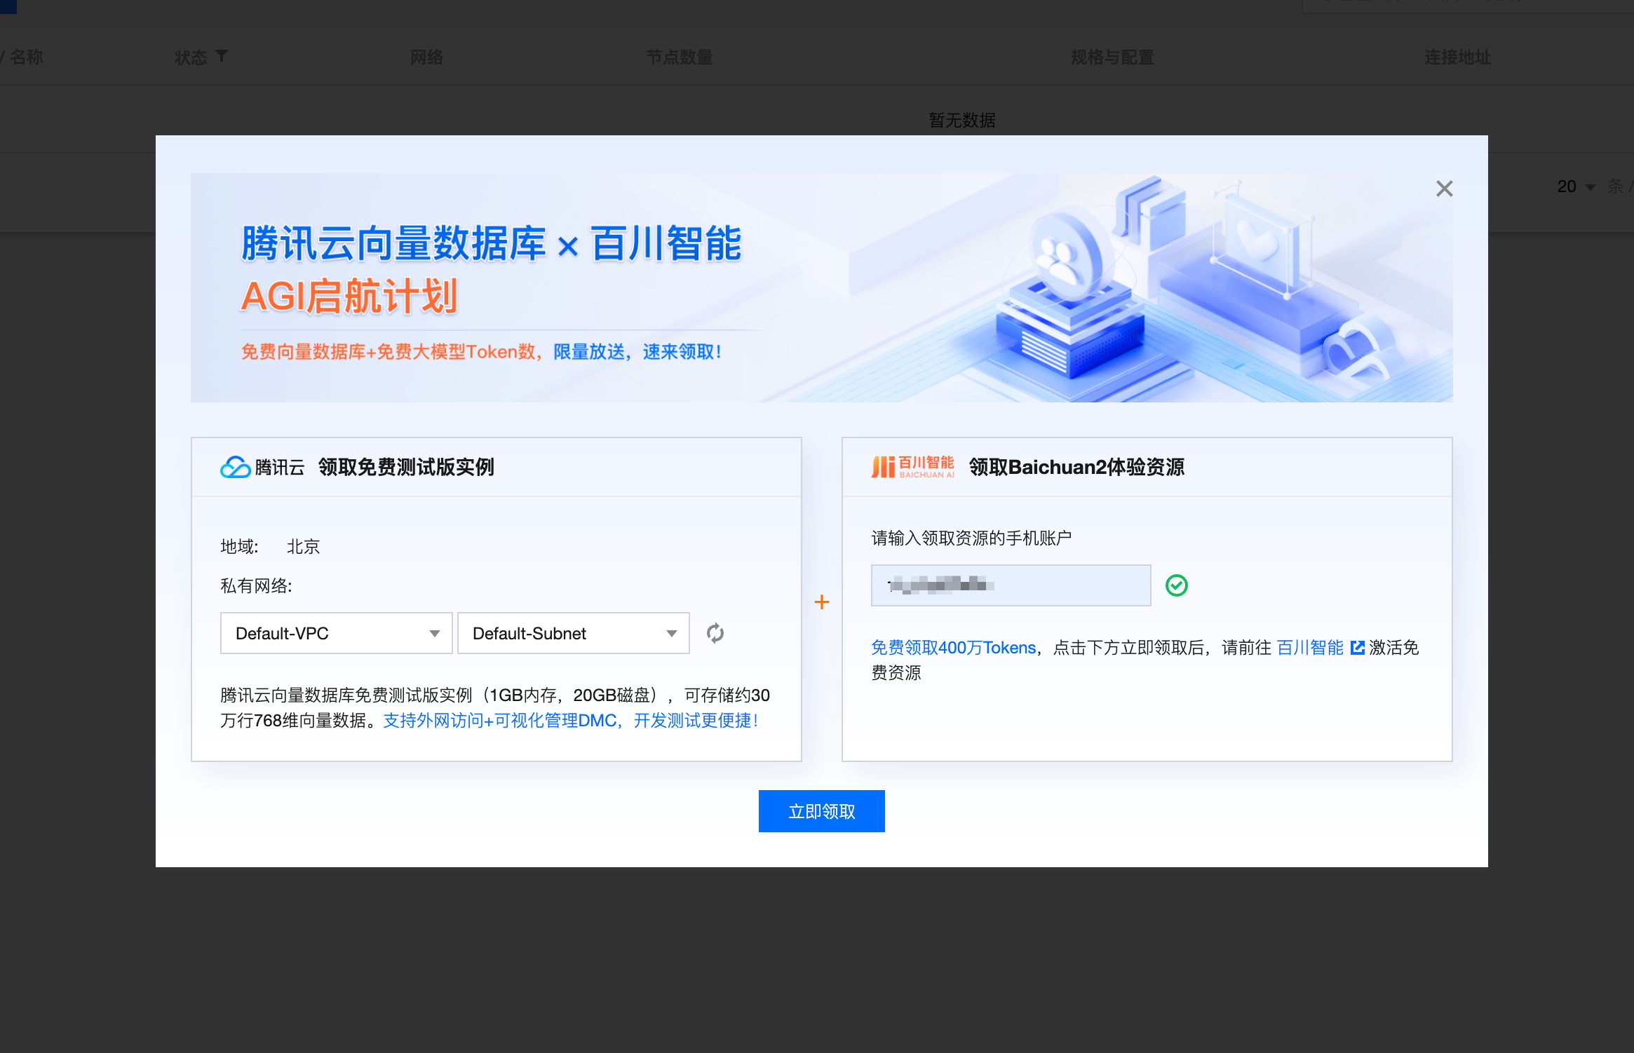Click the filter icon next to 状态
Viewport: 1634px width, 1053px height.
click(x=222, y=56)
